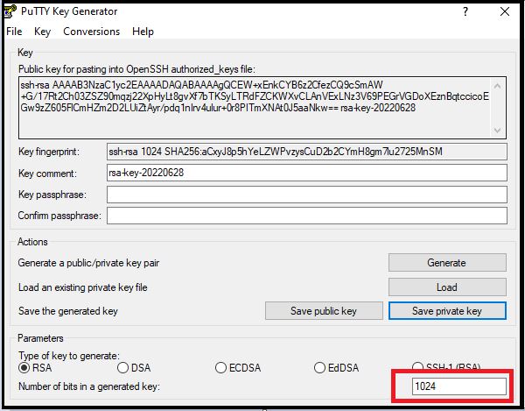Click the Load button
The height and width of the screenshot is (411, 525).
(447, 287)
